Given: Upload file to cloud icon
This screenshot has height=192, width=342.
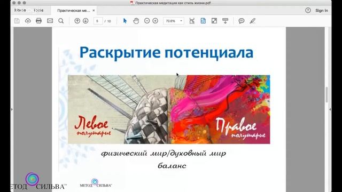Looking at the screenshot, I should [28, 21].
